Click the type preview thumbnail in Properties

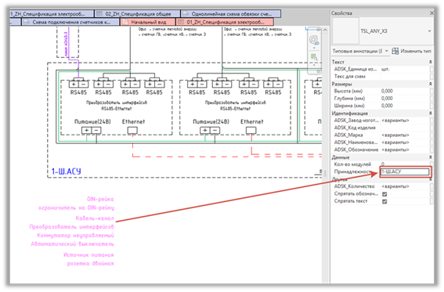click(345, 31)
